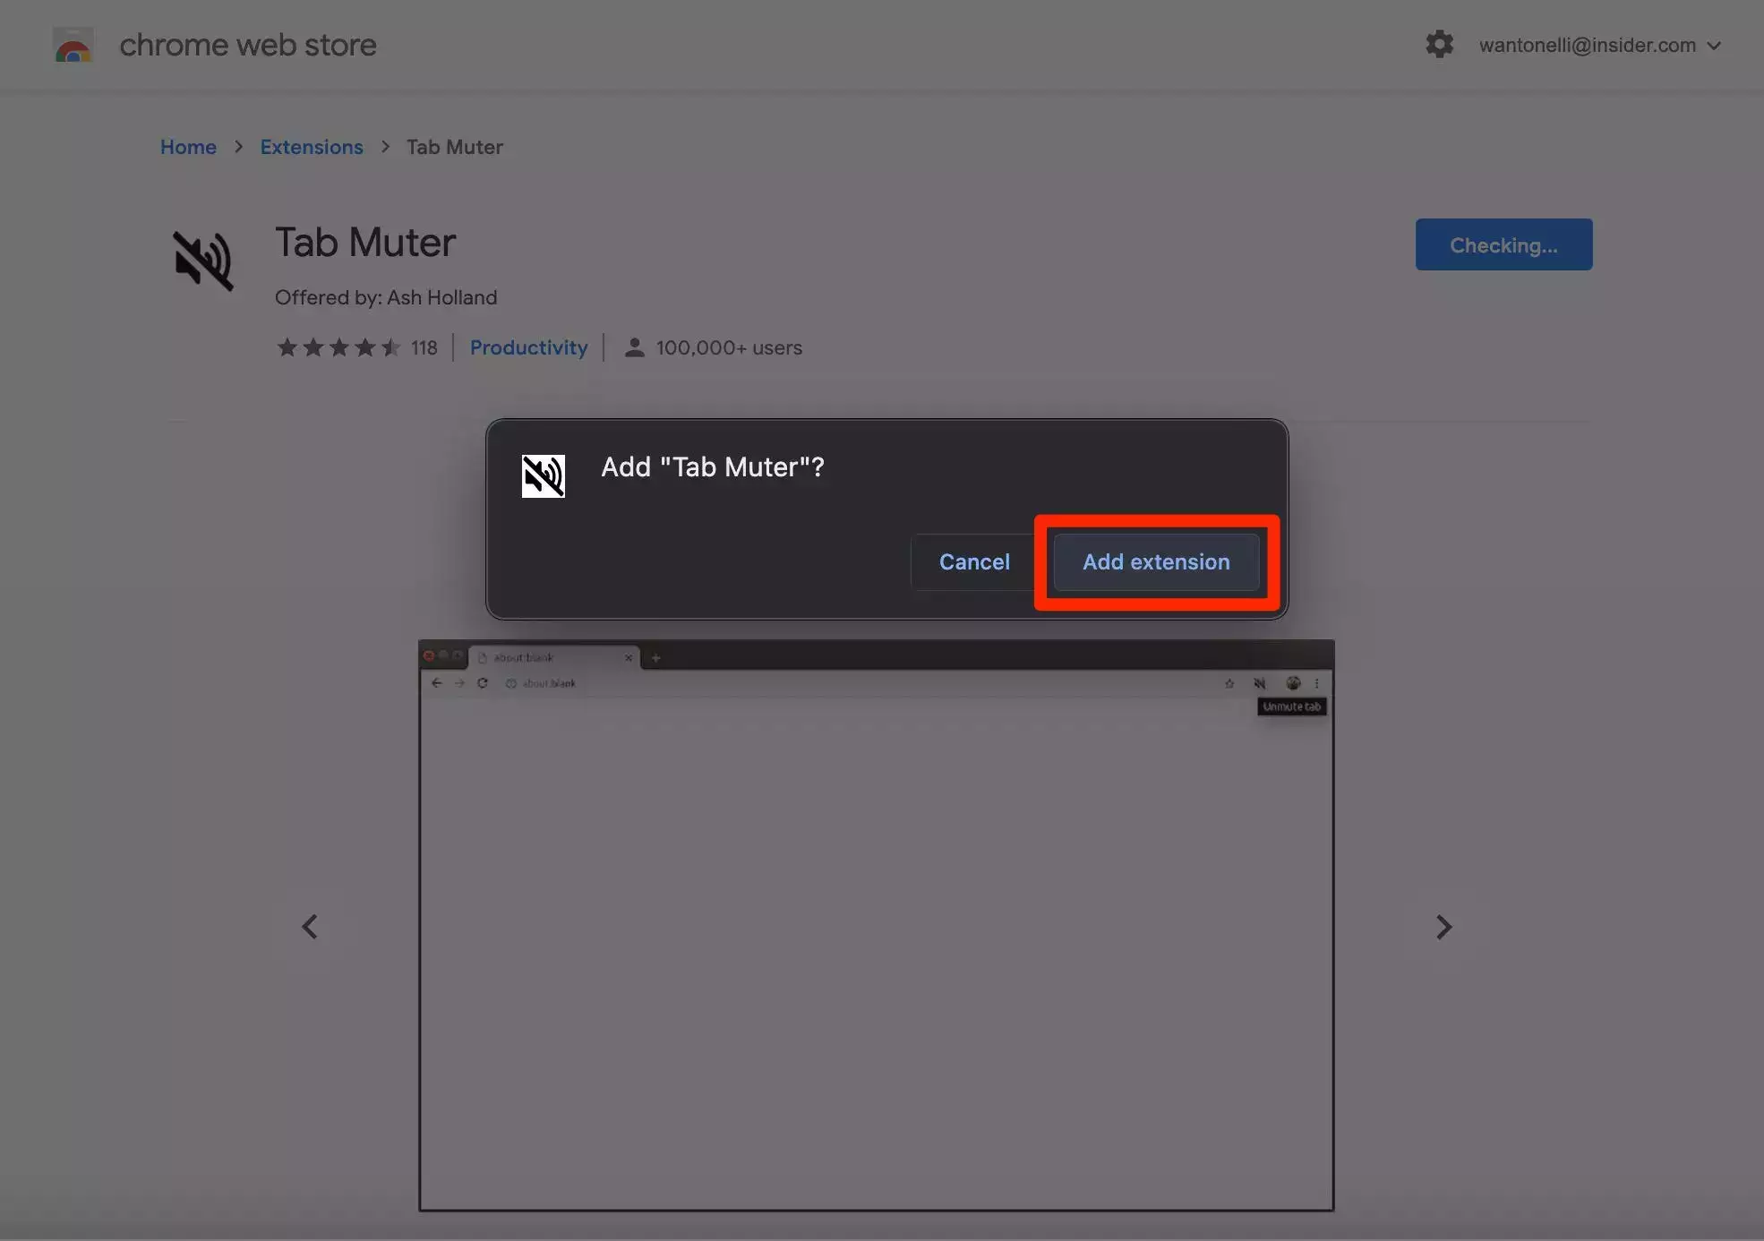The height and width of the screenshot is (1241, 1764).
Task: Open the settings gear icon
Action: [x=1439, y=44]
